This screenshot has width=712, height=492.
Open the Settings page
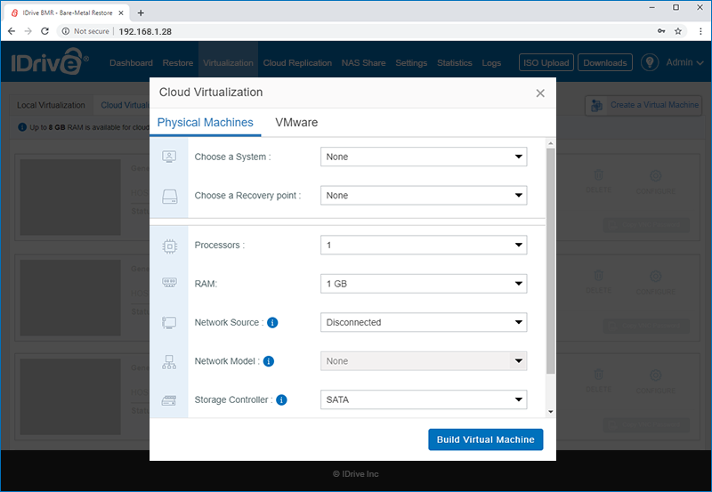[411, 62]
